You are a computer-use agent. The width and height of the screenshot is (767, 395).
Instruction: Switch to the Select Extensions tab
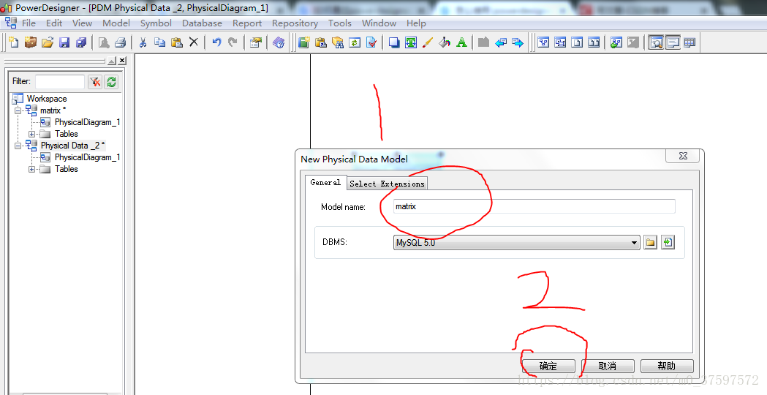tap(387, 184)
